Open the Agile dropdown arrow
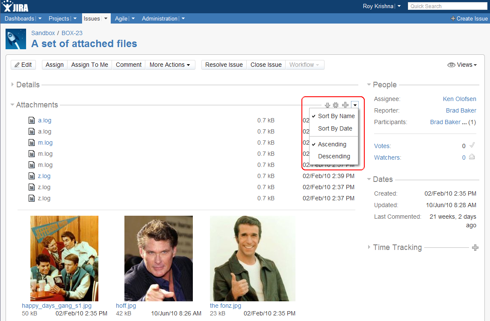 point(133,18)
